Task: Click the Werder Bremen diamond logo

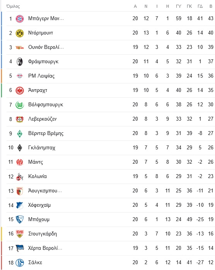Action: pos(20,133)
